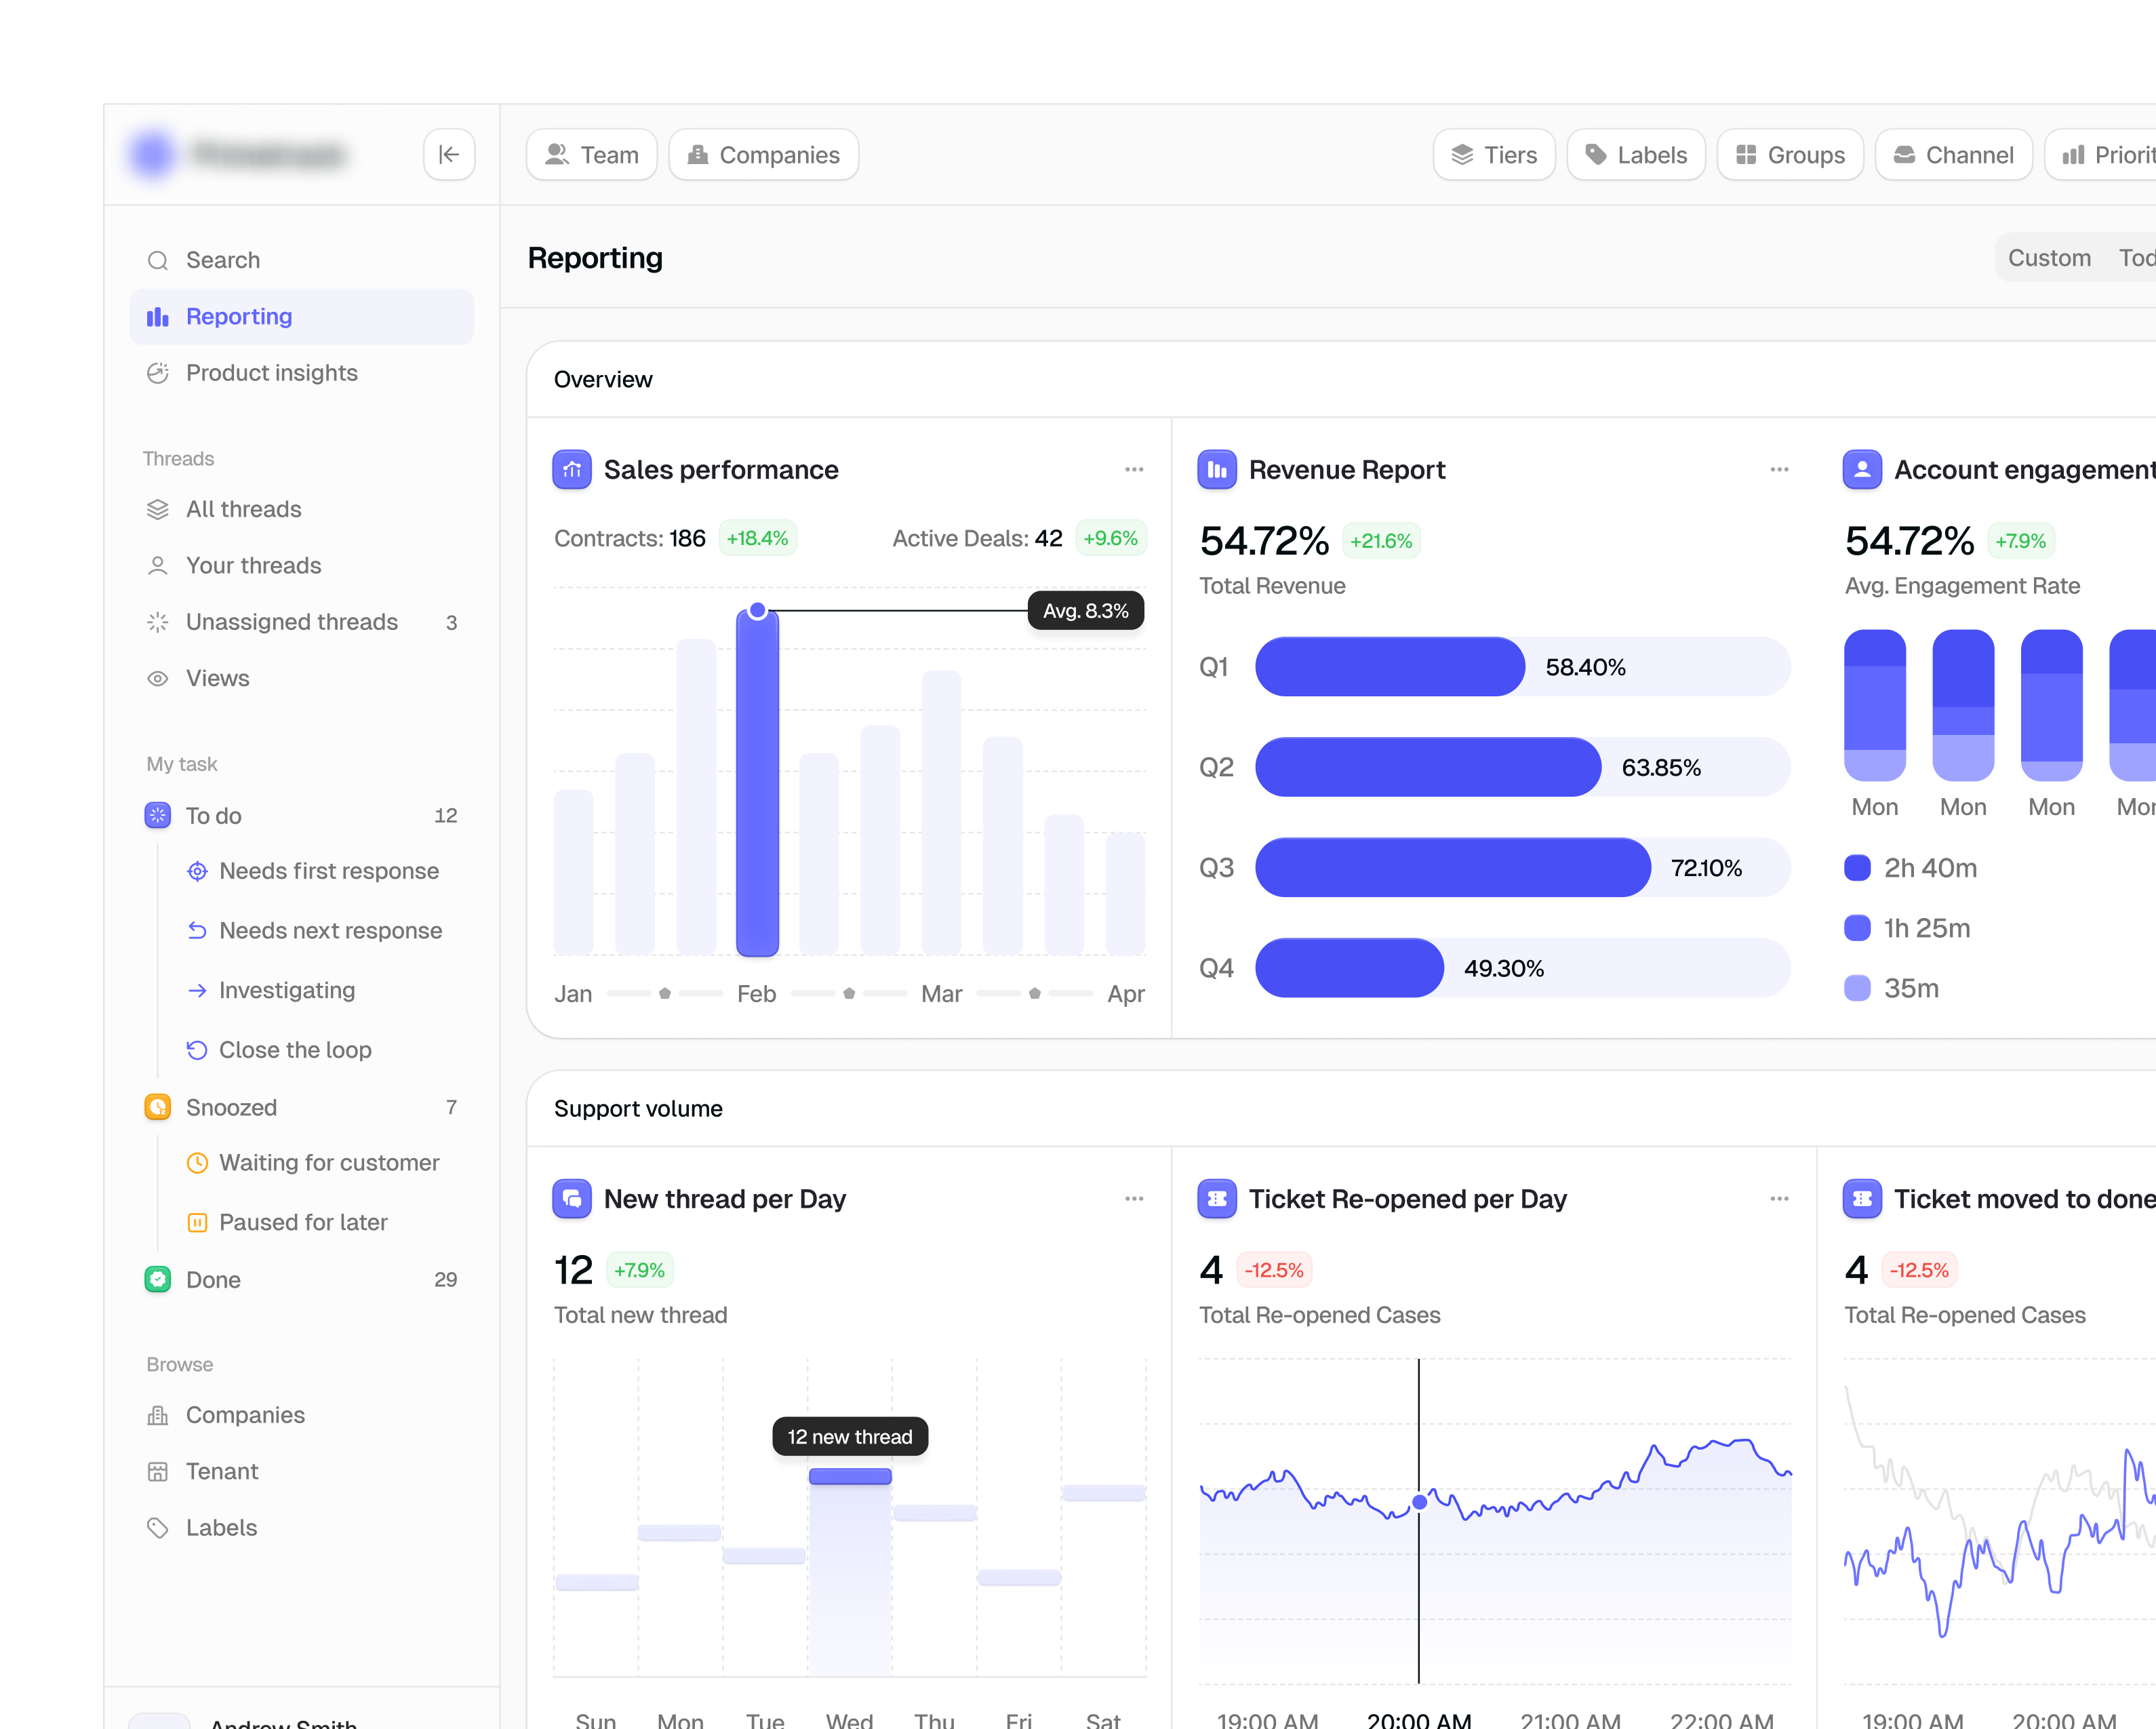Click the Labels filter button
This screenshot has height=1729, width=2156.
coord(1636,154)
